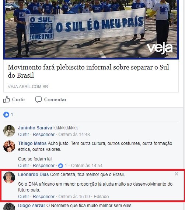
Task: Dismiss Leonardo Dias comment with X
Action: (x=177, y=174)
